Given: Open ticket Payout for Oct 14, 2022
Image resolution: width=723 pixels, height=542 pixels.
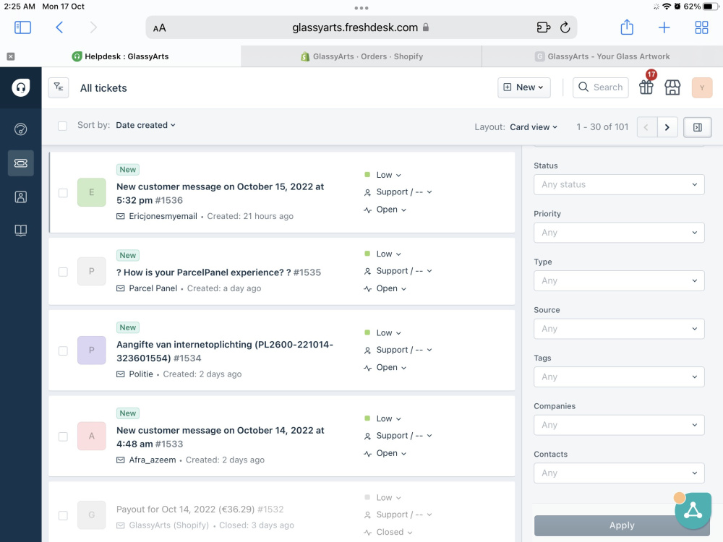Looking at the screenshot, I should click(x=200, y=509).
